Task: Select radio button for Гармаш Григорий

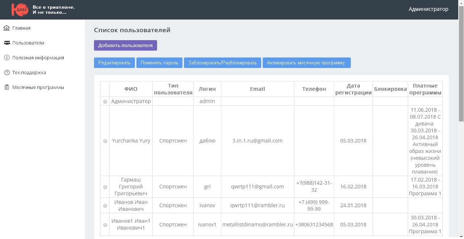Action: pyautogui.click(x=105, y=187)
